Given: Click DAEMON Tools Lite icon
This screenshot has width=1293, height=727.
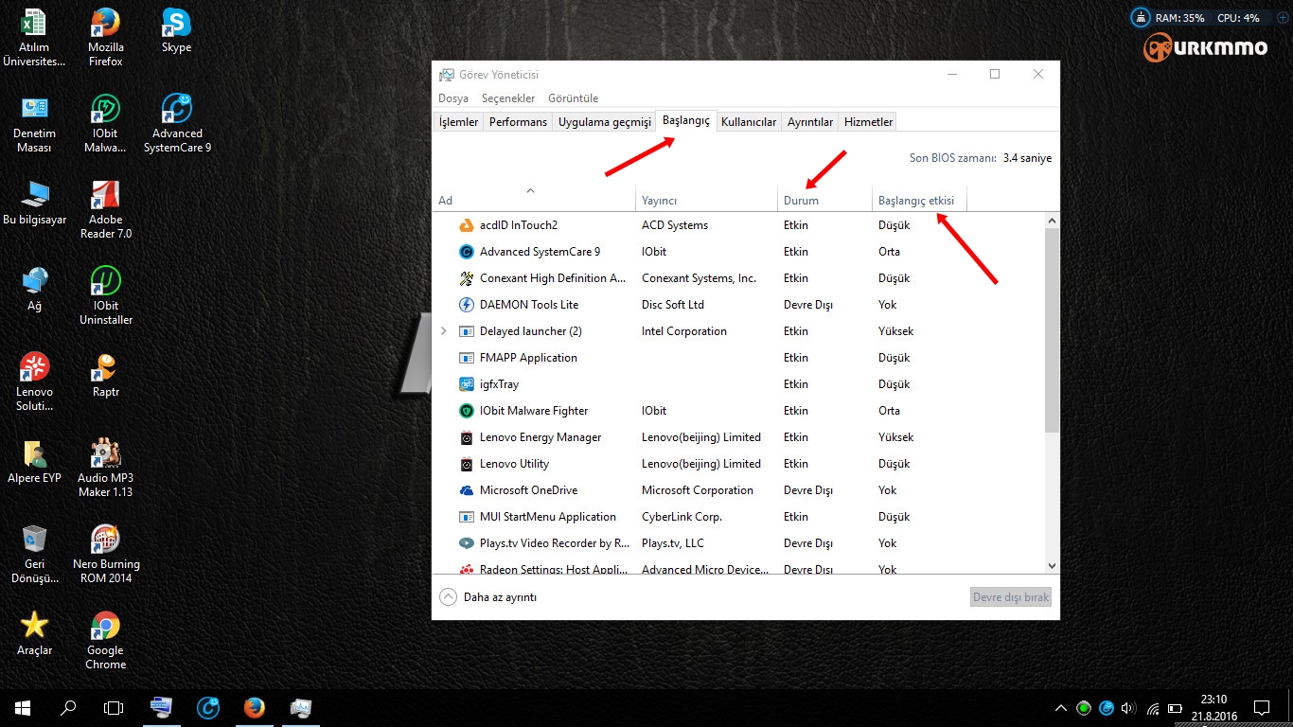Looking at the screenshot, I should click(x=466, y=305).
